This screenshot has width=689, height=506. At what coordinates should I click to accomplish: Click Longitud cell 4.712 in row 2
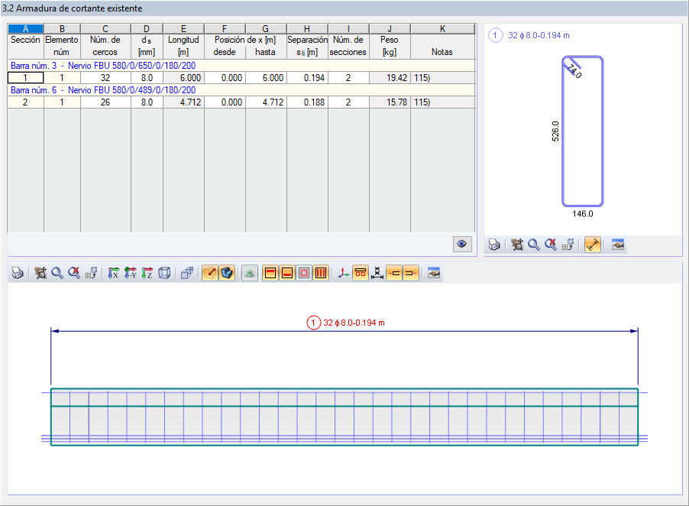[x=183, y=102]
